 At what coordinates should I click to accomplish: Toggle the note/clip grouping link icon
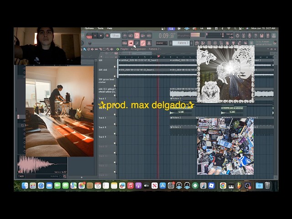click(143, 43)
